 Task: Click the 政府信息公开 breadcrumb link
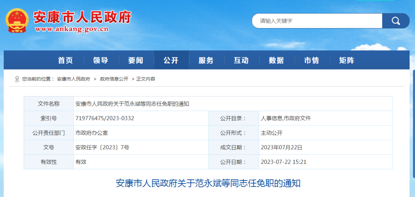114,79
